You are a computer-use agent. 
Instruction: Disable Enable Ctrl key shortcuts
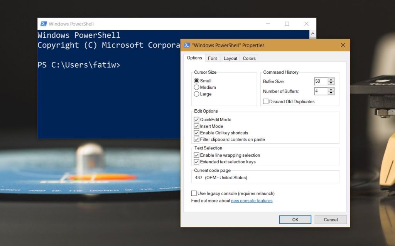pos(197,132)
